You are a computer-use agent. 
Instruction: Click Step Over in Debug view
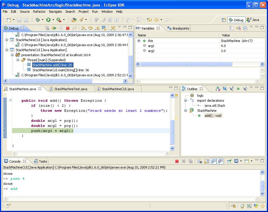click(90, 28)
